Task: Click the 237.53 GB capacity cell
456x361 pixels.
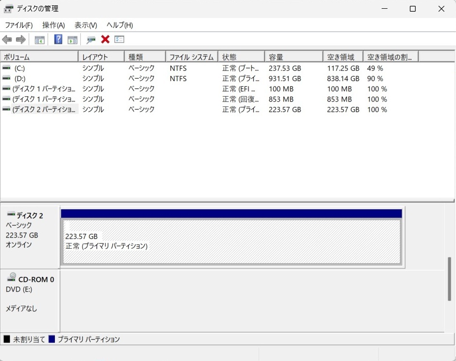Action: click(285, 69)
